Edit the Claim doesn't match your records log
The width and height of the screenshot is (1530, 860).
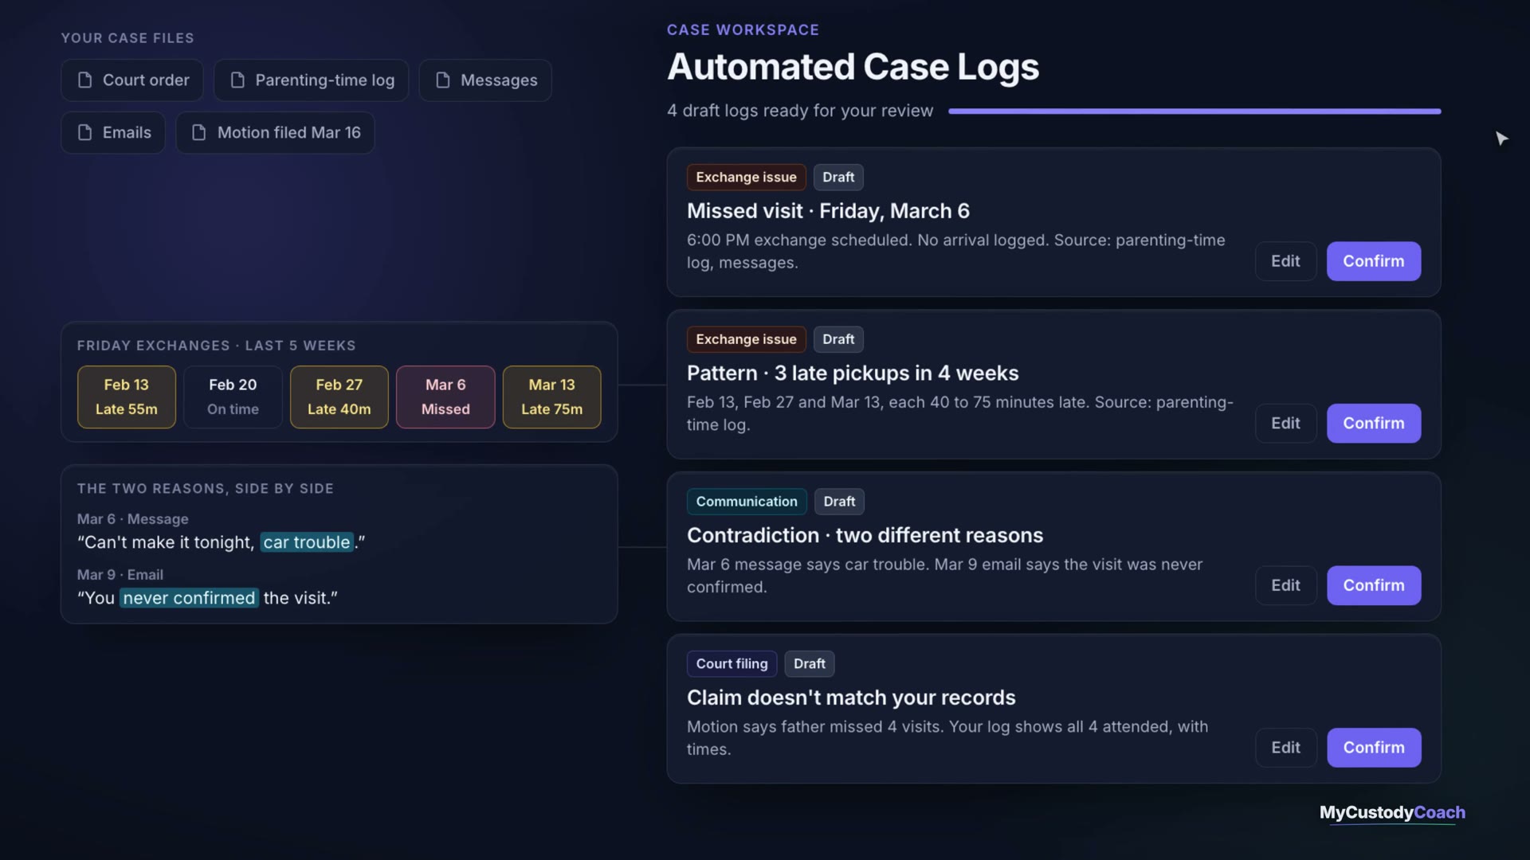(x=1285, y=748)
